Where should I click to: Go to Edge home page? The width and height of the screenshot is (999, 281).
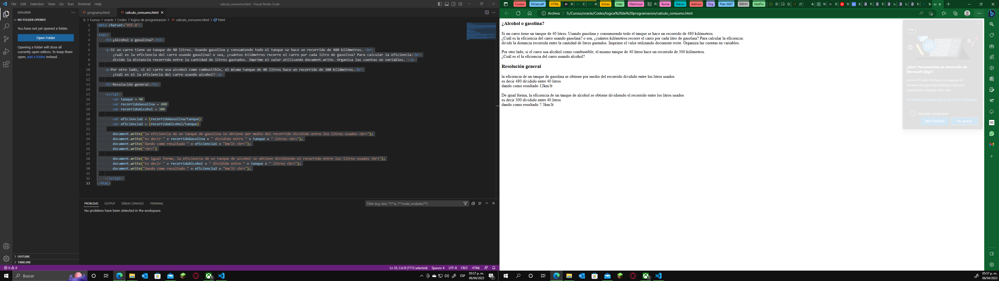coord(530,13)
